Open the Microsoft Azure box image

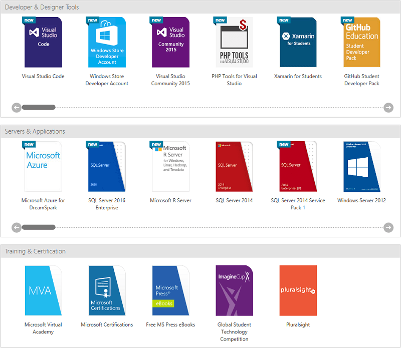(43, 166)
